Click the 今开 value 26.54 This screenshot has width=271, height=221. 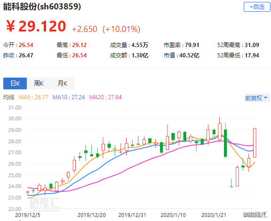tap(26, 45)
